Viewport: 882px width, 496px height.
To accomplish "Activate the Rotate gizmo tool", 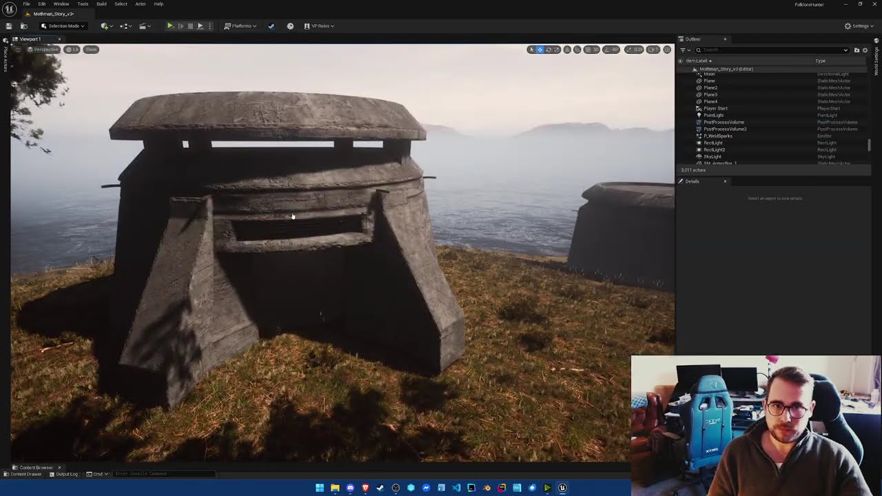I will pos(548,50).
